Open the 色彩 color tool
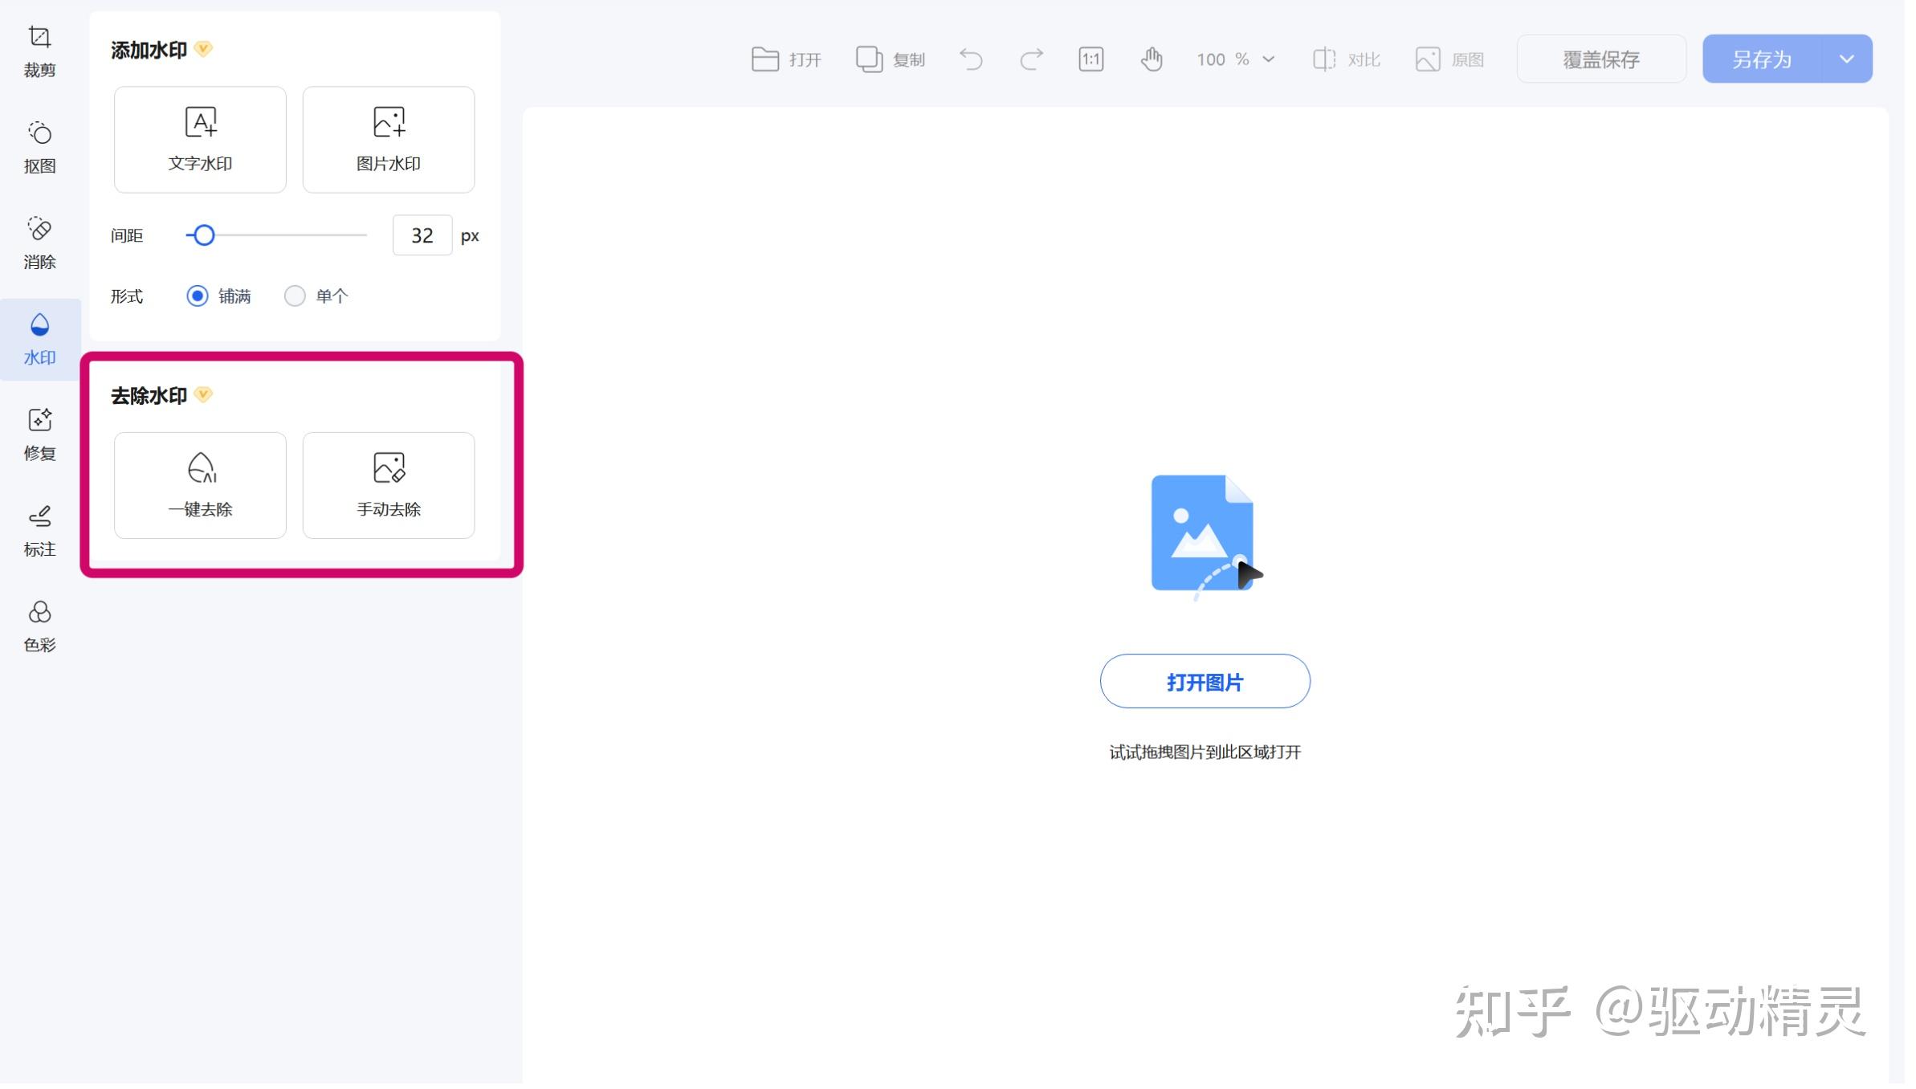Screen dimensions: 1916x1089 point(39,626)
